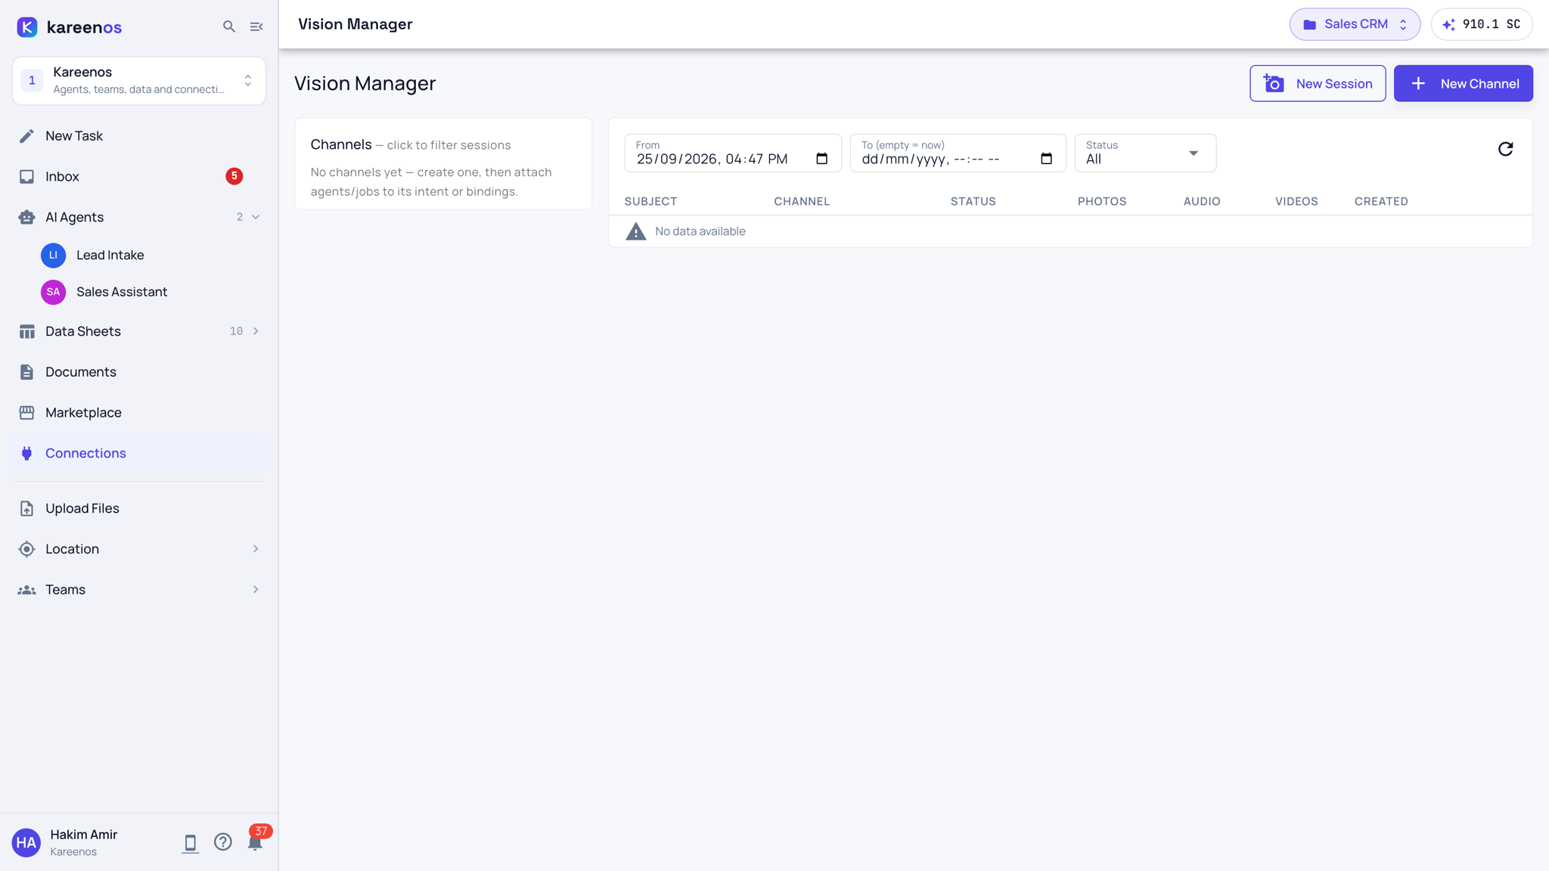Click the Connections plug icon
1549x871 pixels.
[x=26, y=454]
